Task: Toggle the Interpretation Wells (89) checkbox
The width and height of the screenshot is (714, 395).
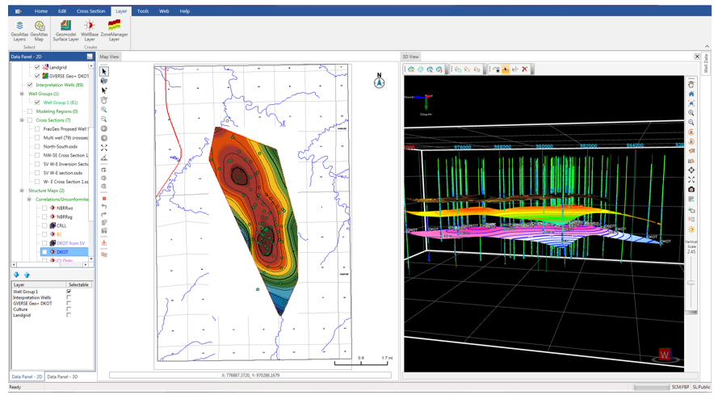Action: click(30, 85)
